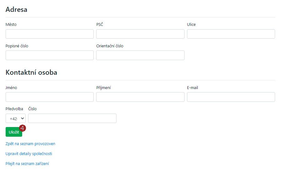Click the E-mail input field
Screen dimensions: 286x170
coord(231,97)
